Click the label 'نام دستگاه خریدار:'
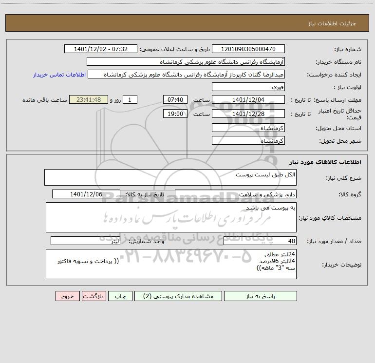The height and width of the screenshot is (363, 375). click(338, 62)
